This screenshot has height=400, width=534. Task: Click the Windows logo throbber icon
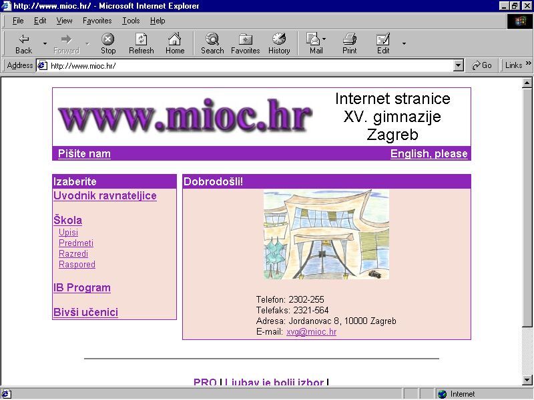pyautogui.click(x=520, y=21)
